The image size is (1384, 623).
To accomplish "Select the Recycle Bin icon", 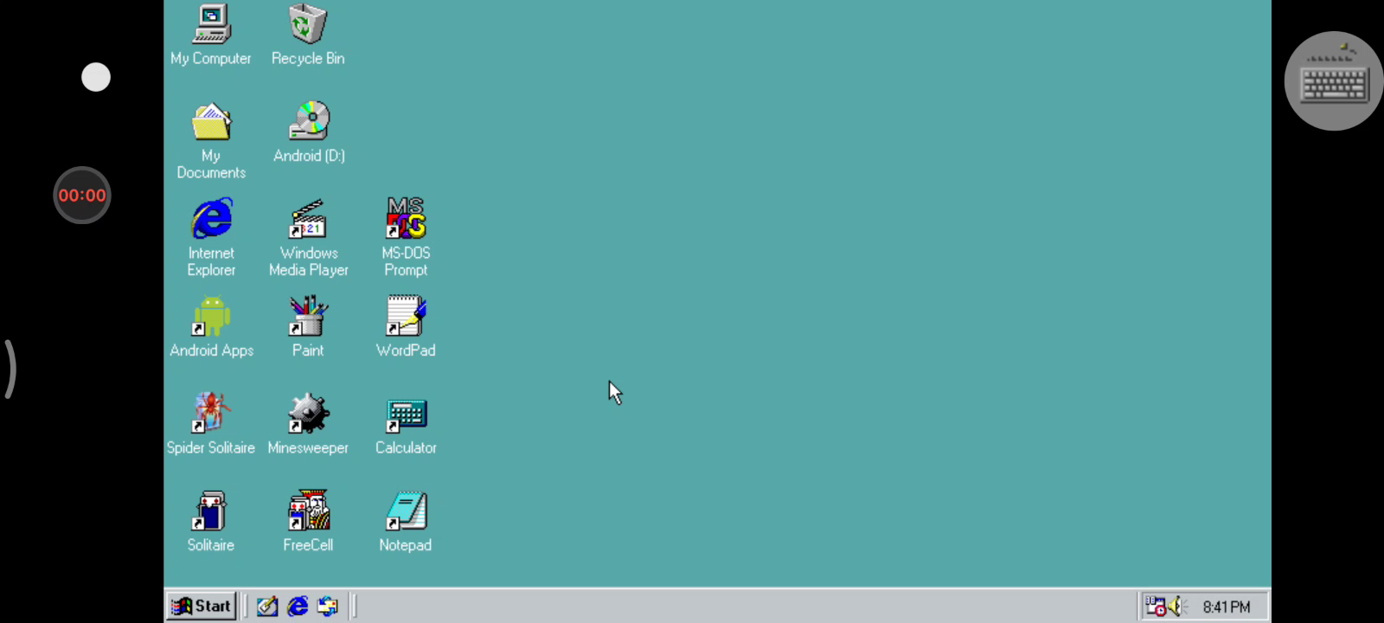I will tap(308, 25).
